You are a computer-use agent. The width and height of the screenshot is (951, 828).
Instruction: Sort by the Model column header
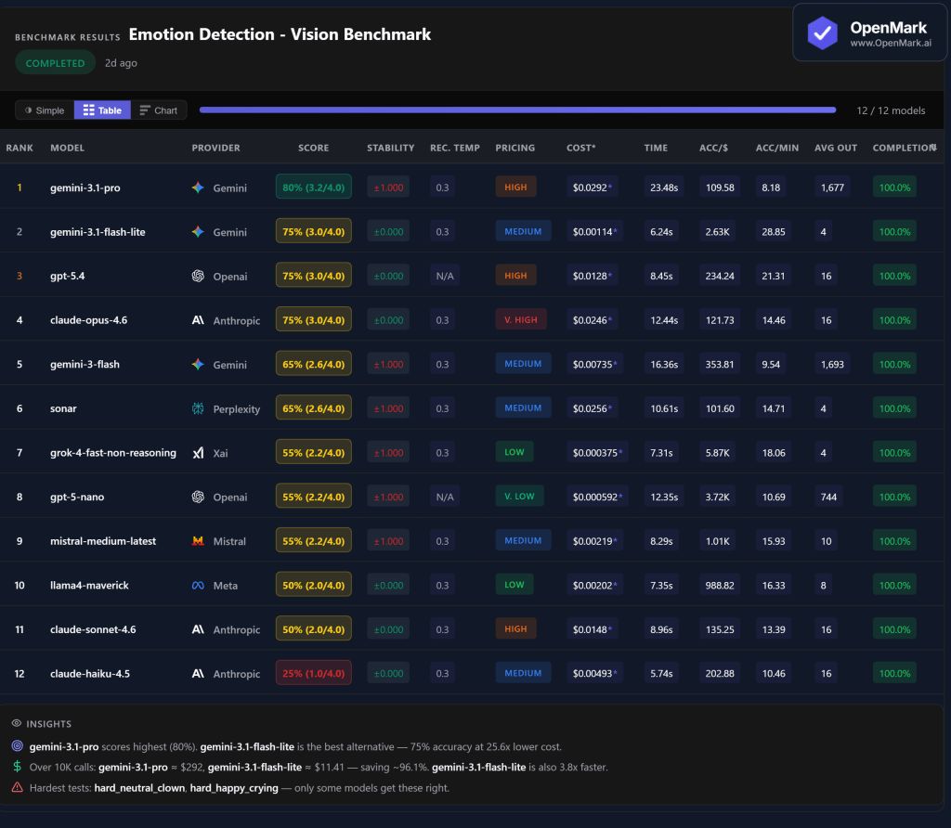[67, 148]
